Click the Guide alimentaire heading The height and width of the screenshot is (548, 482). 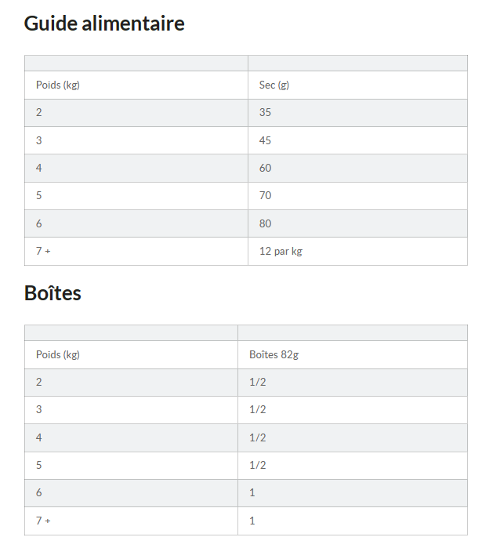(x=104, y=24)
